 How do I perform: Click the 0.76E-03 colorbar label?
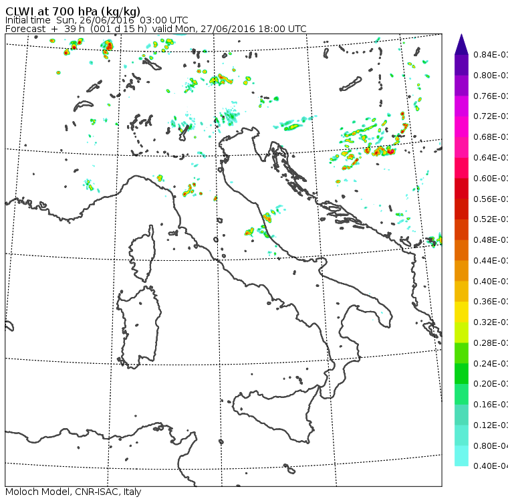click(x=491, y=96)
